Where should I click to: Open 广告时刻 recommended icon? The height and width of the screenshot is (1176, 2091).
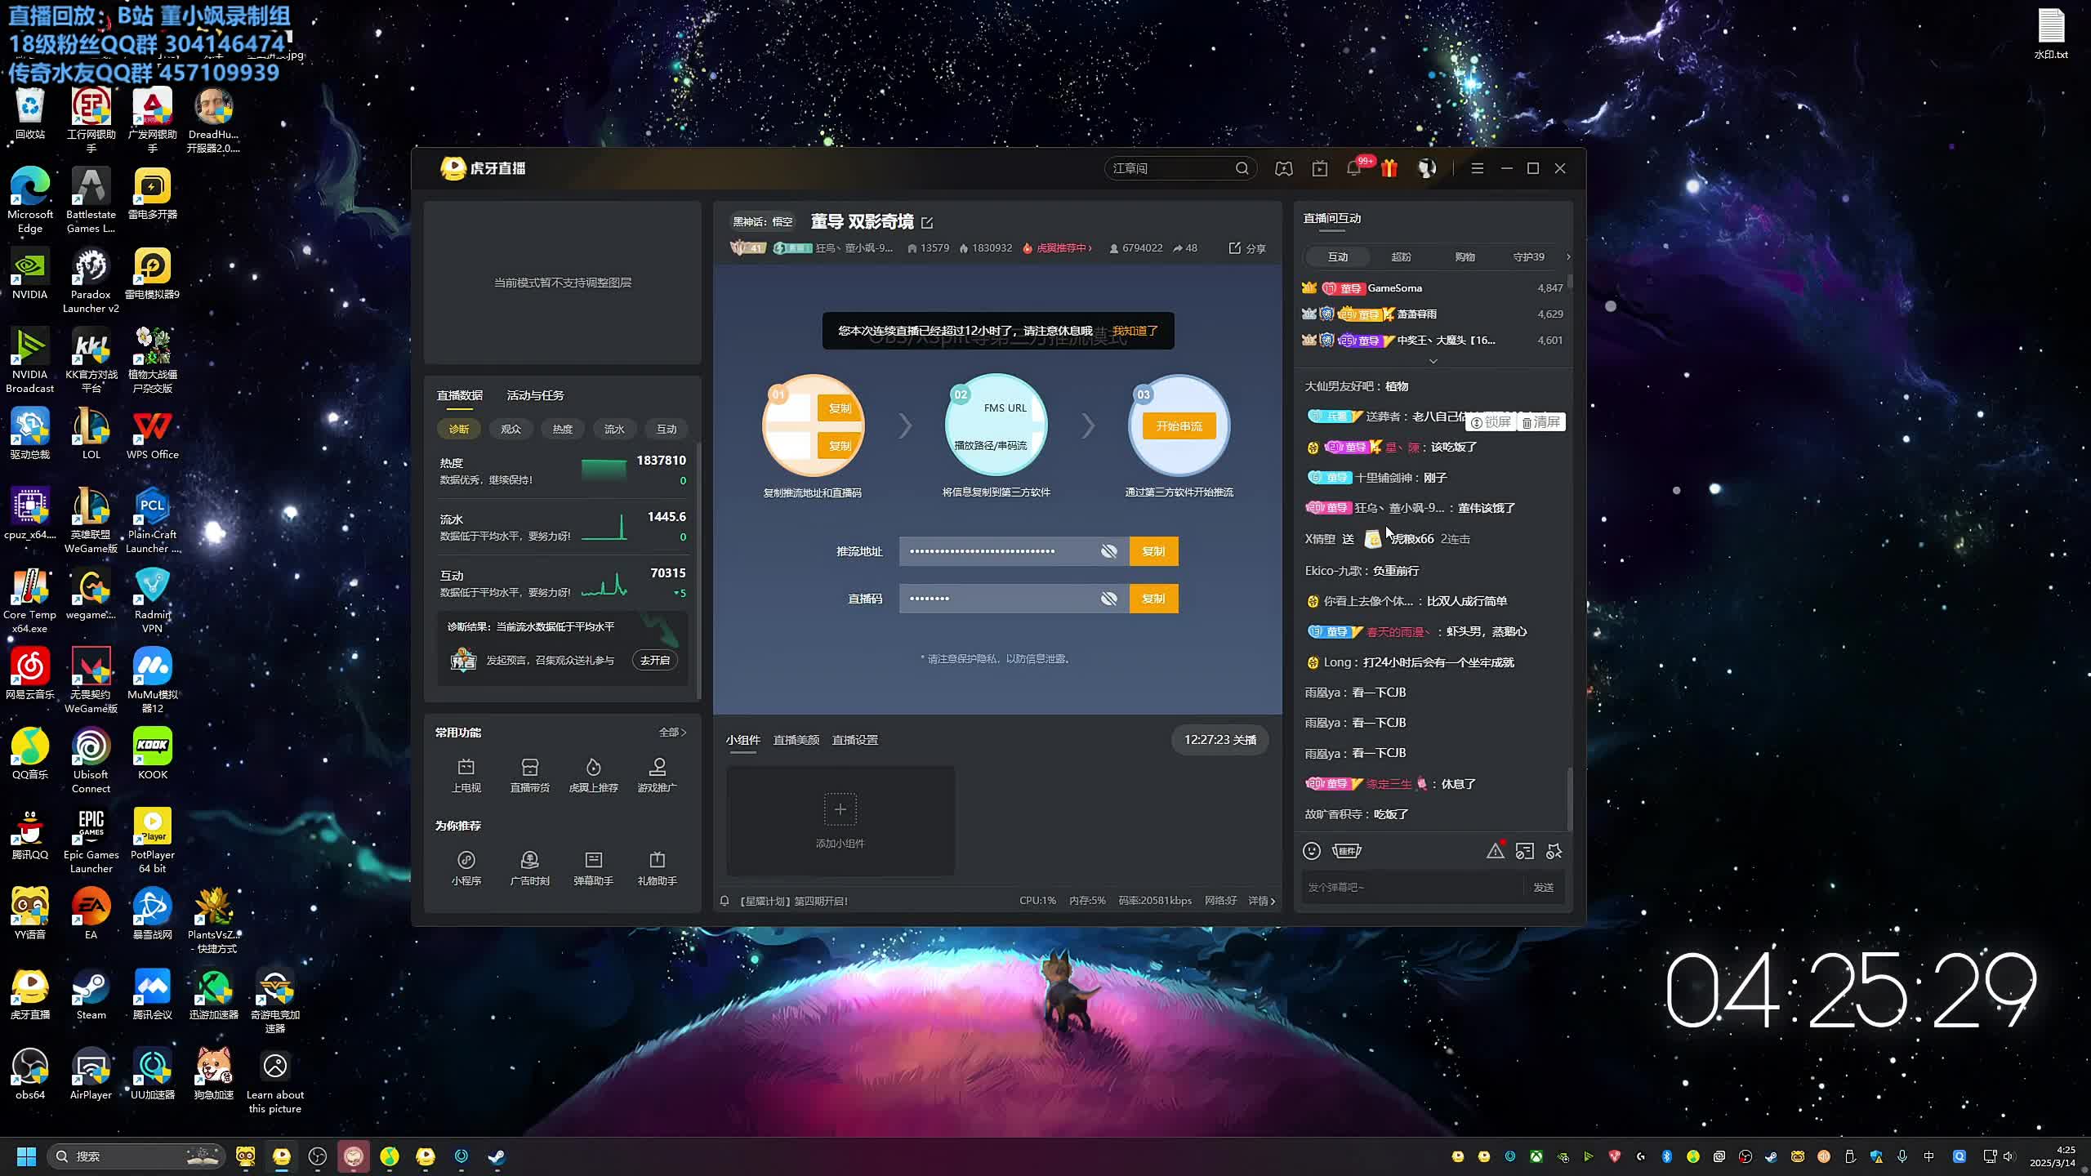click(530, 868)
